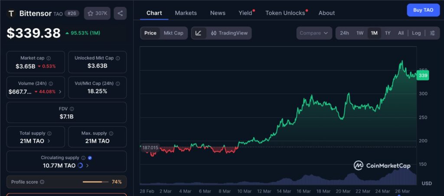Set chart range to All

pos(401,33)
